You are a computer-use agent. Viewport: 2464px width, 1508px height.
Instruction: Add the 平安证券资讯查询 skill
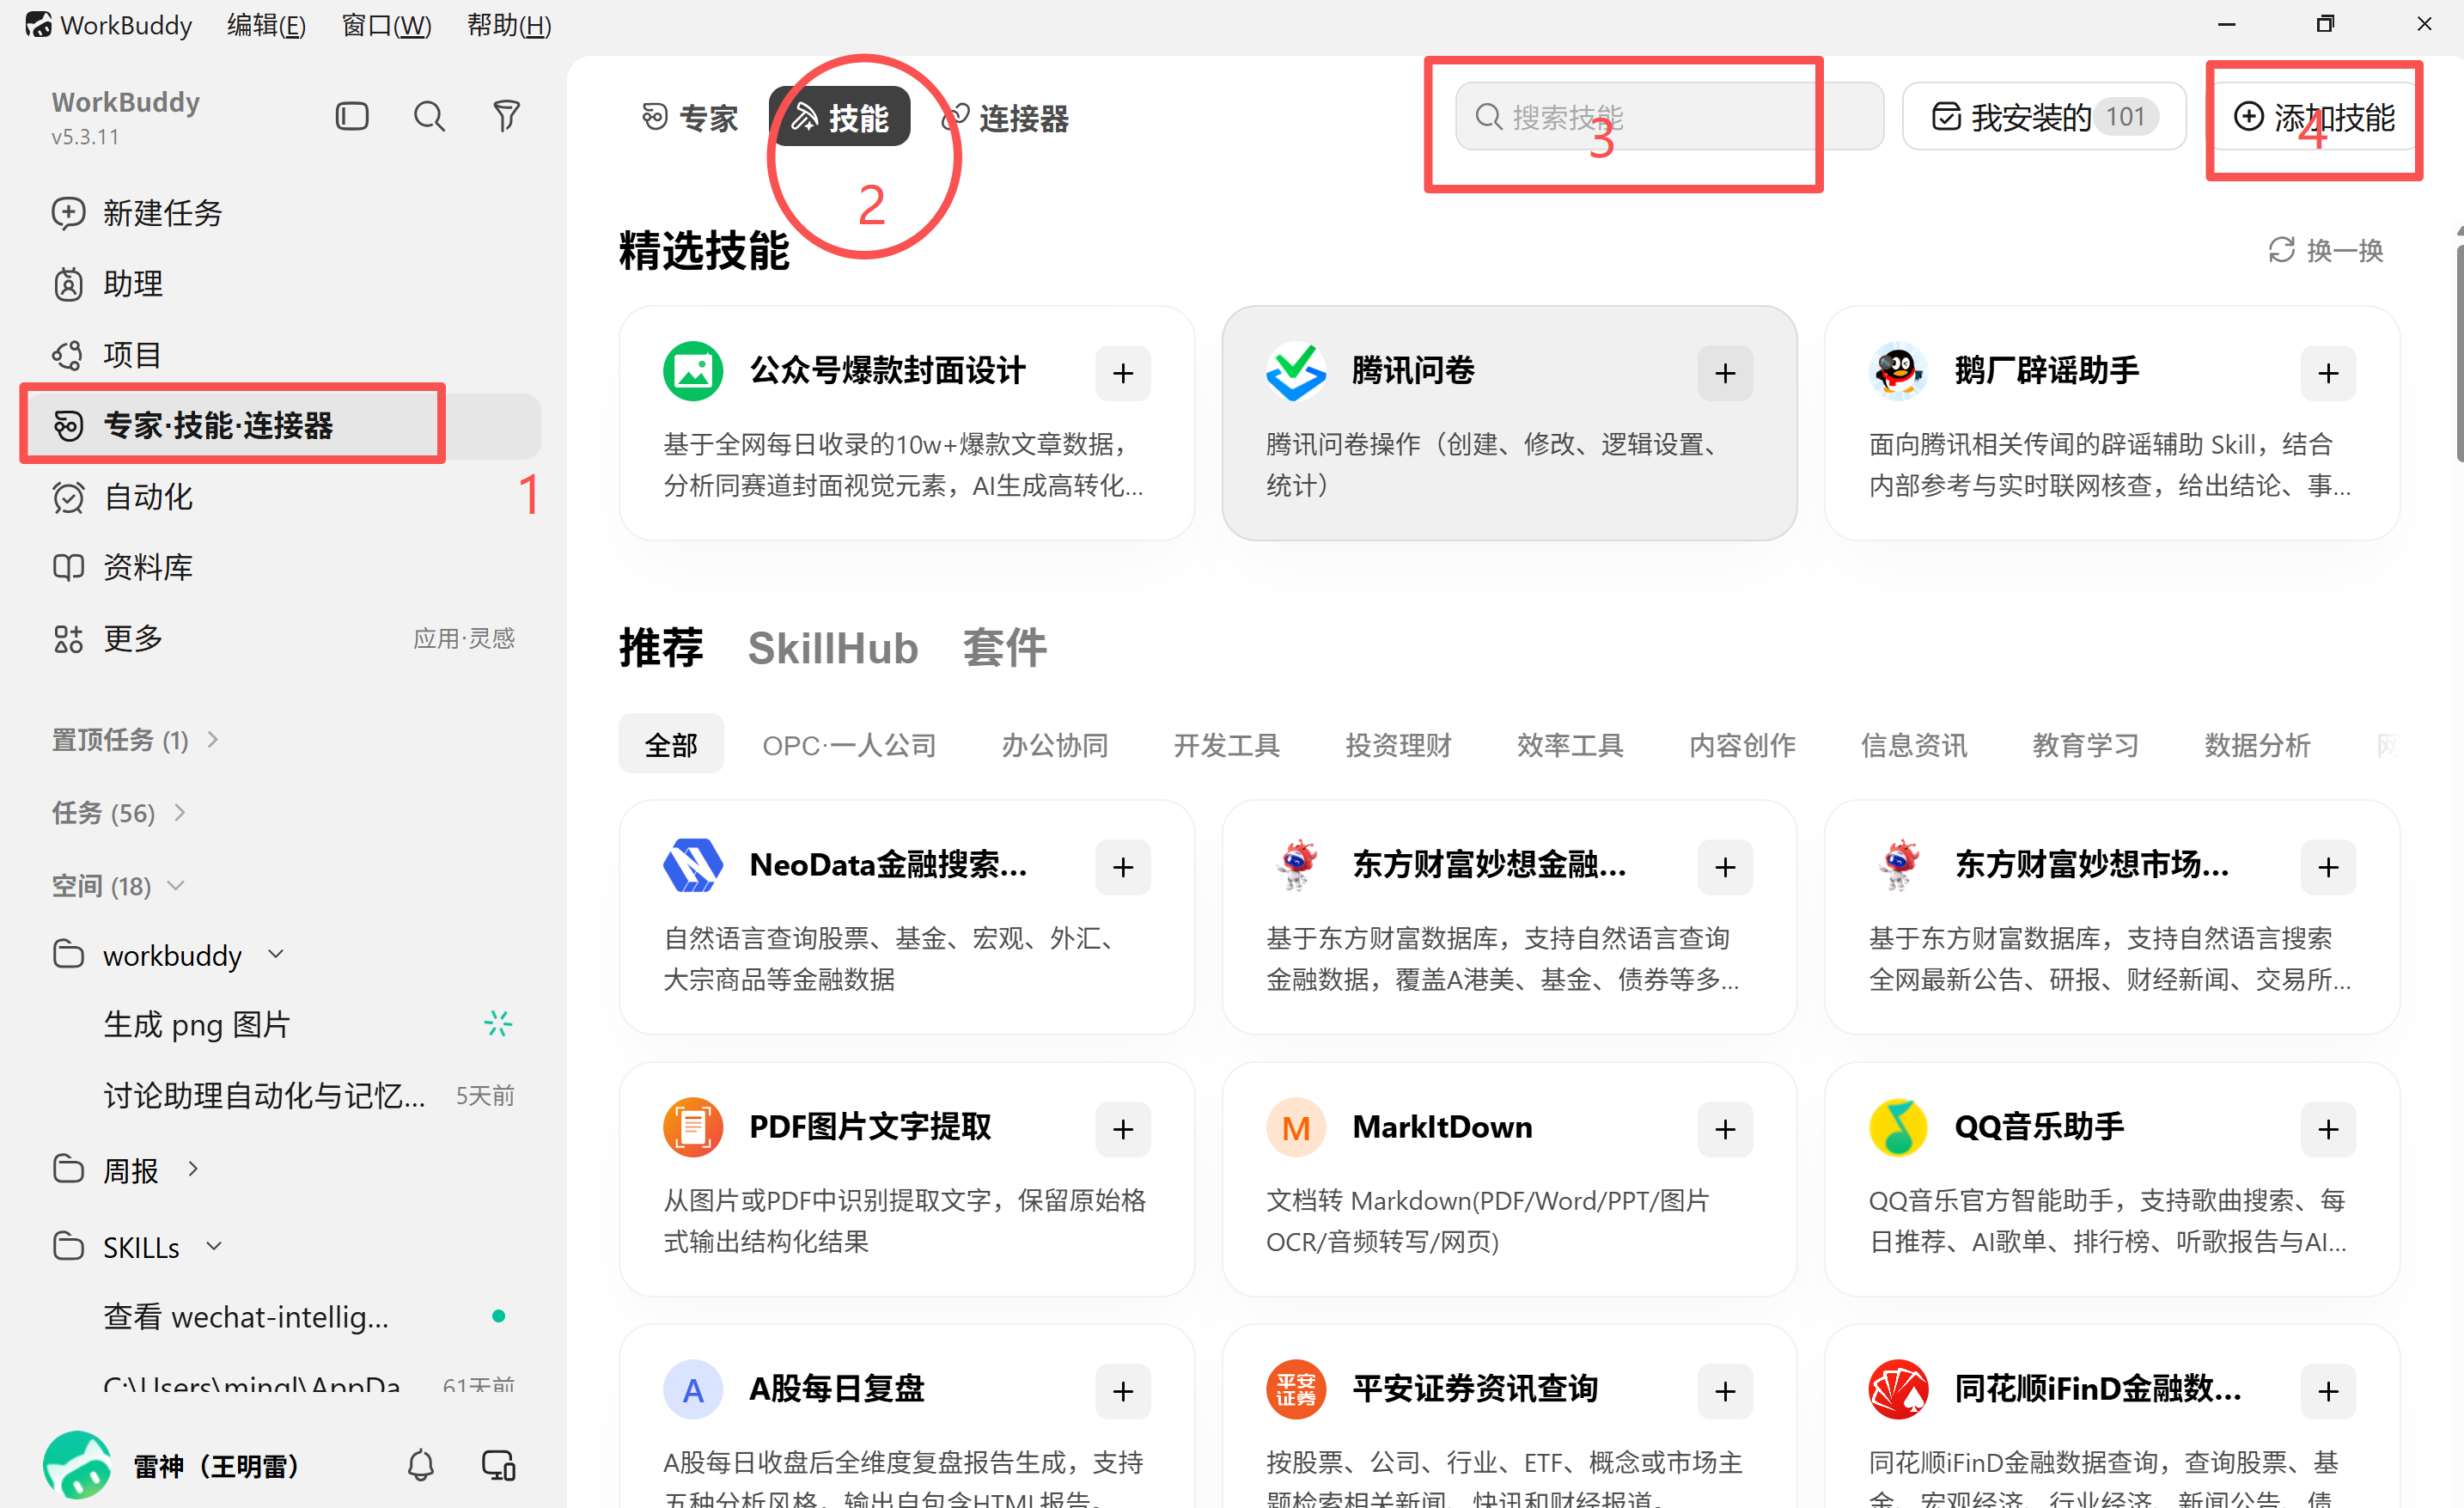tap(1725, 1391)
